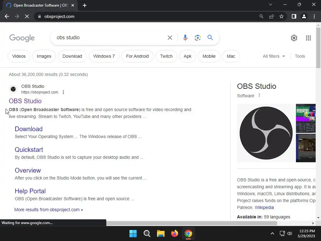Open the Download sitelink
The image size is (321, 241).
[29, 129]
